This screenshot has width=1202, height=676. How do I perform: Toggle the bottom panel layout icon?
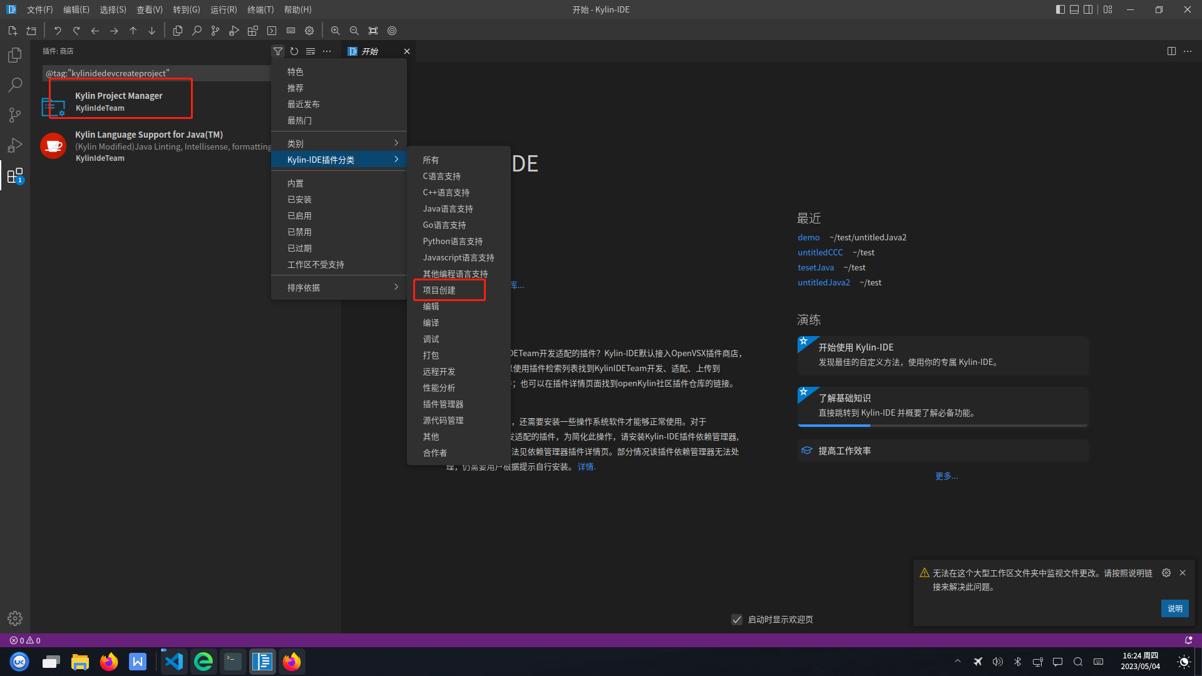1074,9
